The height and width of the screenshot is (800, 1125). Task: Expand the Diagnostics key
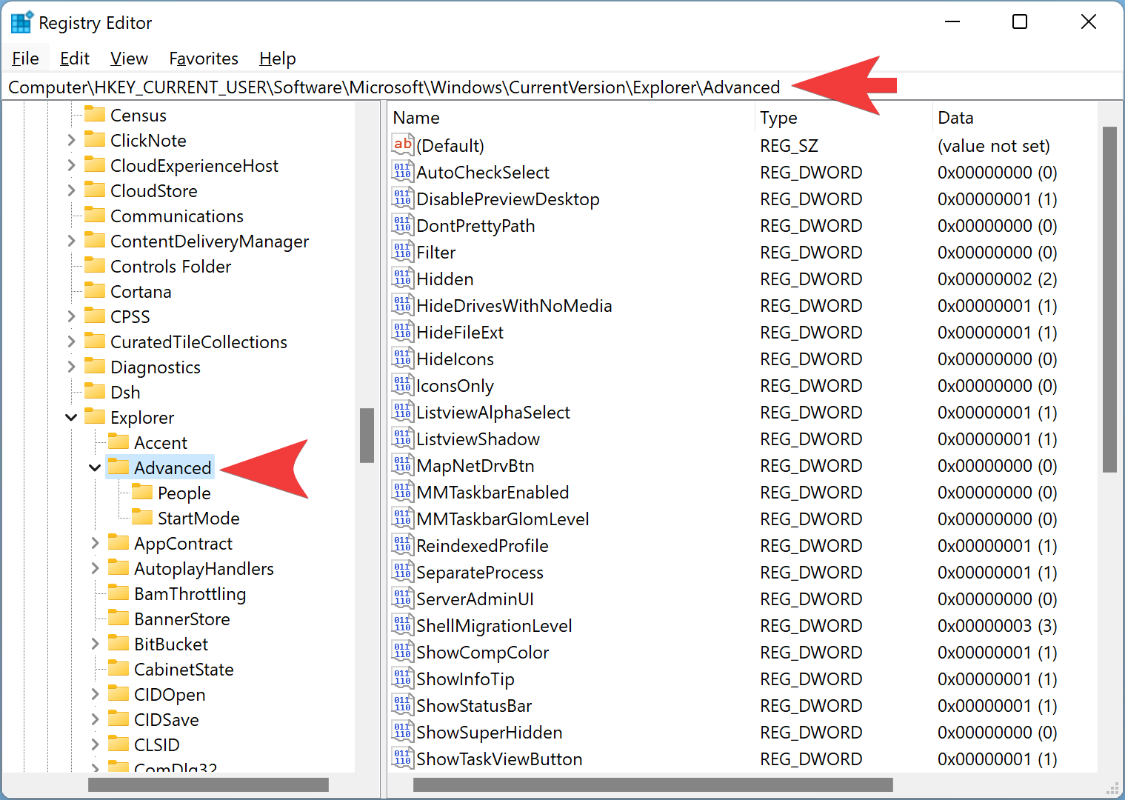[71, 367]
